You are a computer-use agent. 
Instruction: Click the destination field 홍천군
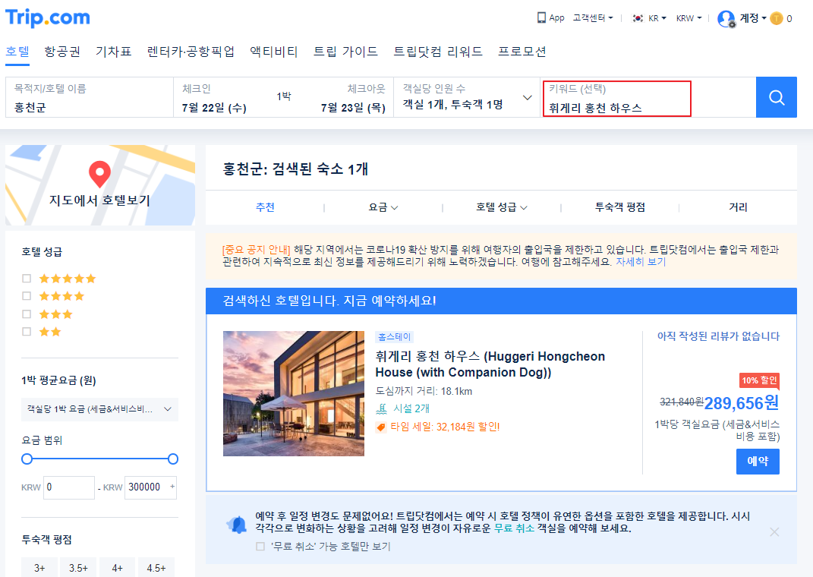[89, 97]
